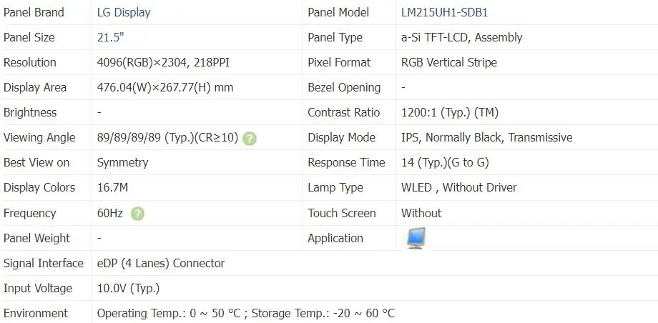Click the IPS, Normally Black display mode text
This screenshot has width=658, height=323.
[486, 137]
